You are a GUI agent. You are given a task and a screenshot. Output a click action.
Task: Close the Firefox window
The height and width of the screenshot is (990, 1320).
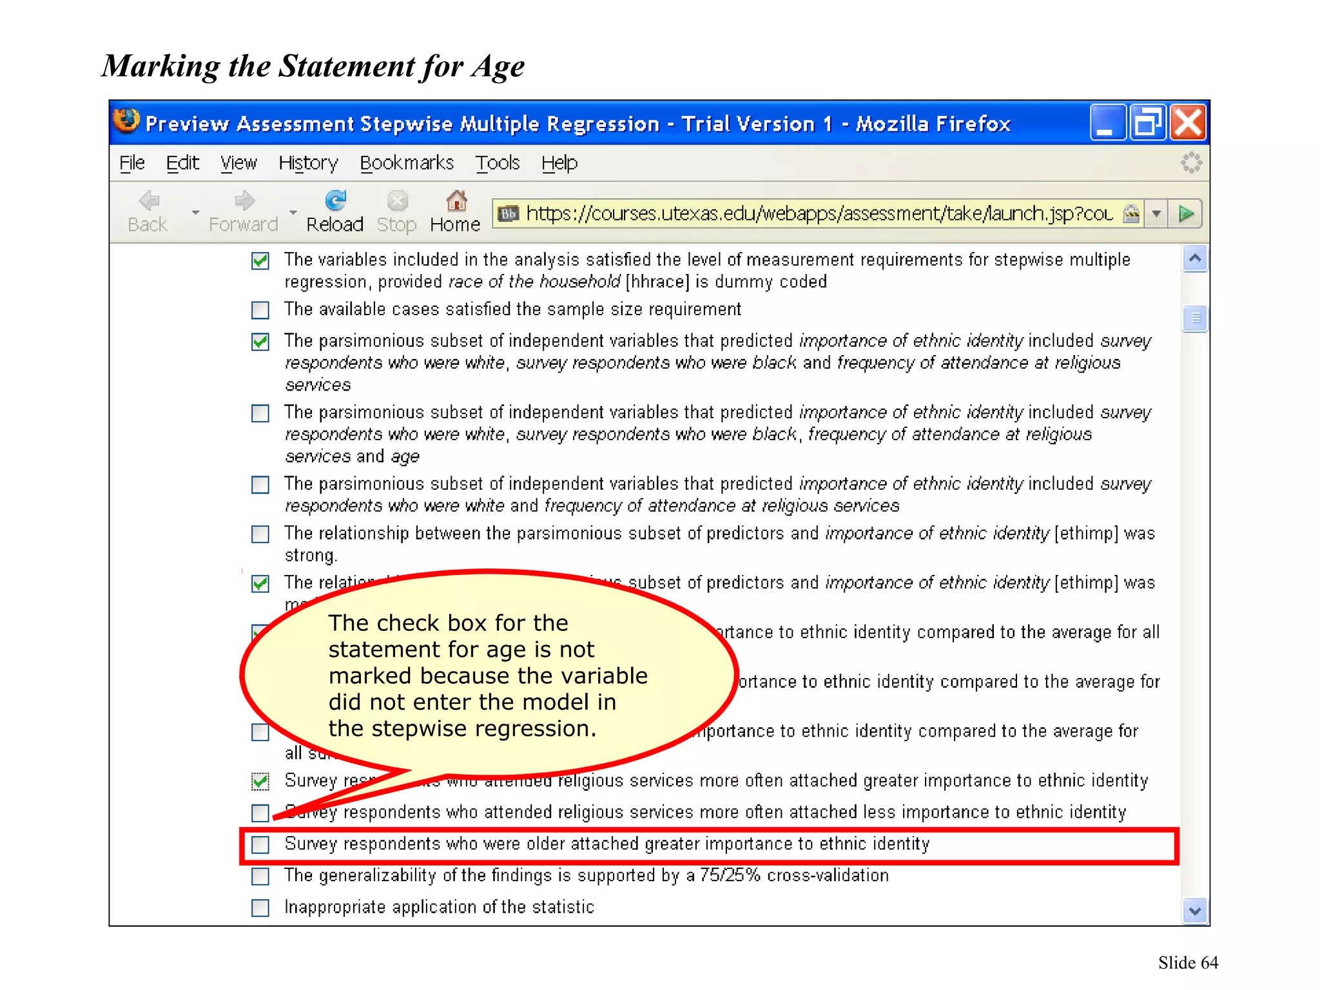coord(1188,122)
